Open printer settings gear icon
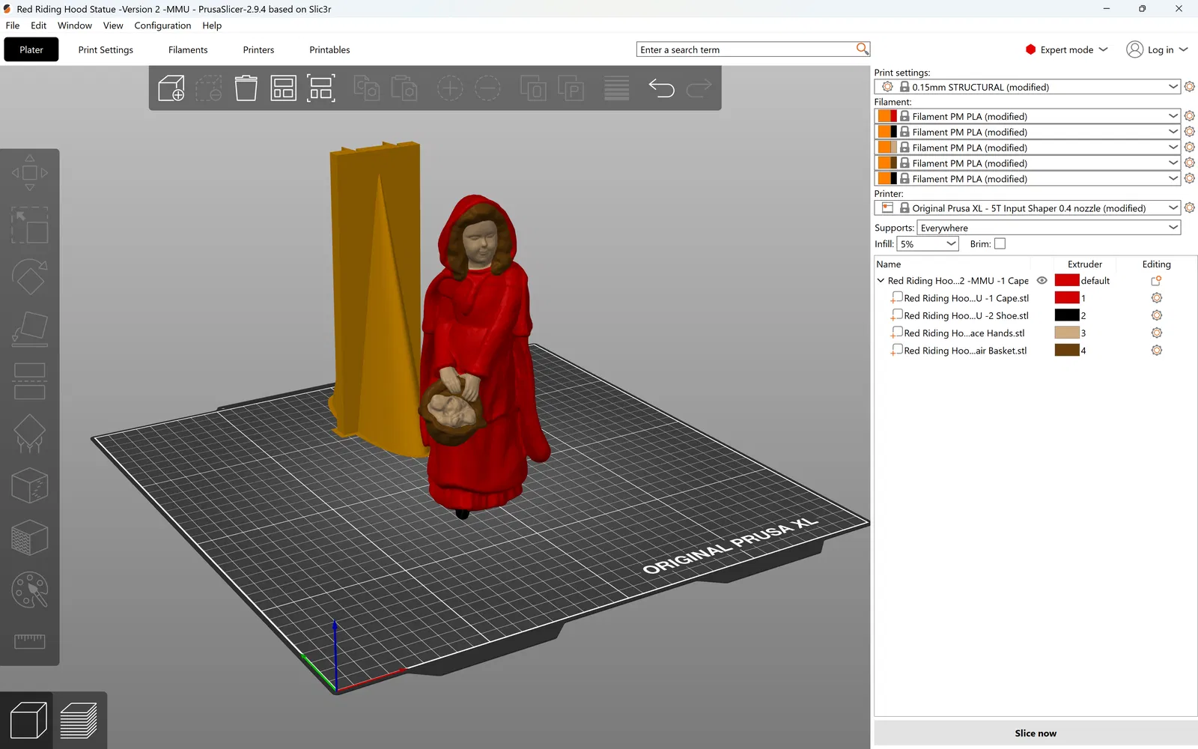This screenshot has height=749, width=1198. pos(1190,207)
